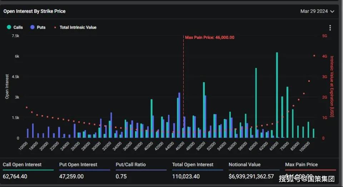
Task: Click the Notional Value label
Action: 244,164
